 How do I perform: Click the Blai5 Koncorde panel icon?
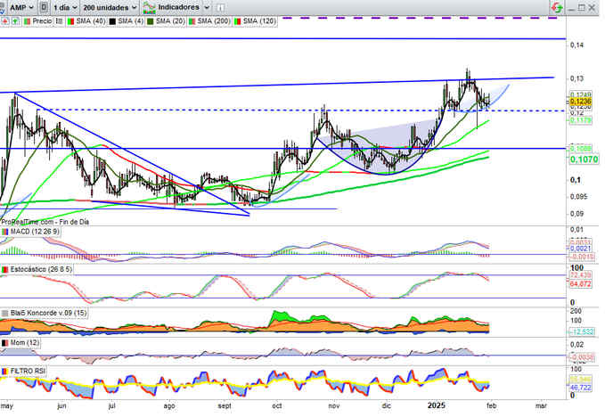click(x=5, y=313)
